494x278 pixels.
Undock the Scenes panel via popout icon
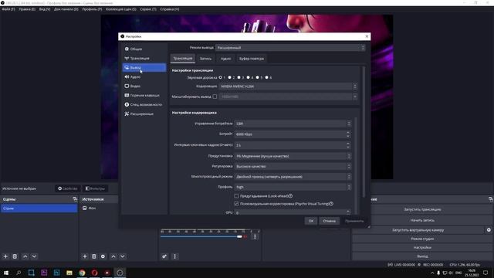click(75, 199)
